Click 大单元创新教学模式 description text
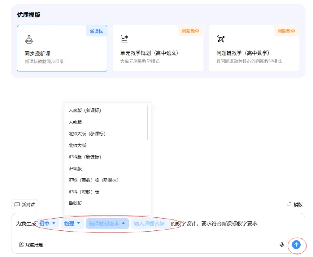The image size is (313, 257). coord(140,61)
